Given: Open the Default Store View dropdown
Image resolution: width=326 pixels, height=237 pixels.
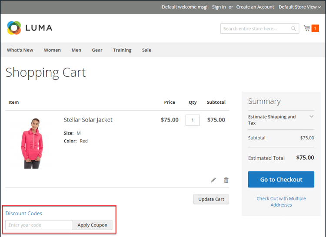Looking at the screenshot, I should tap(299, 7).
